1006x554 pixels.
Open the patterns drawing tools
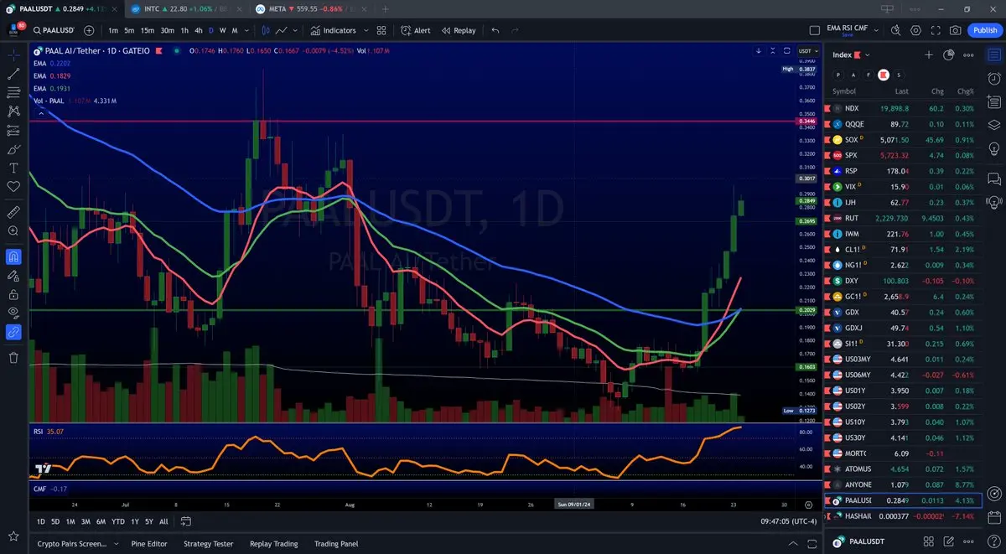point(13,111)
